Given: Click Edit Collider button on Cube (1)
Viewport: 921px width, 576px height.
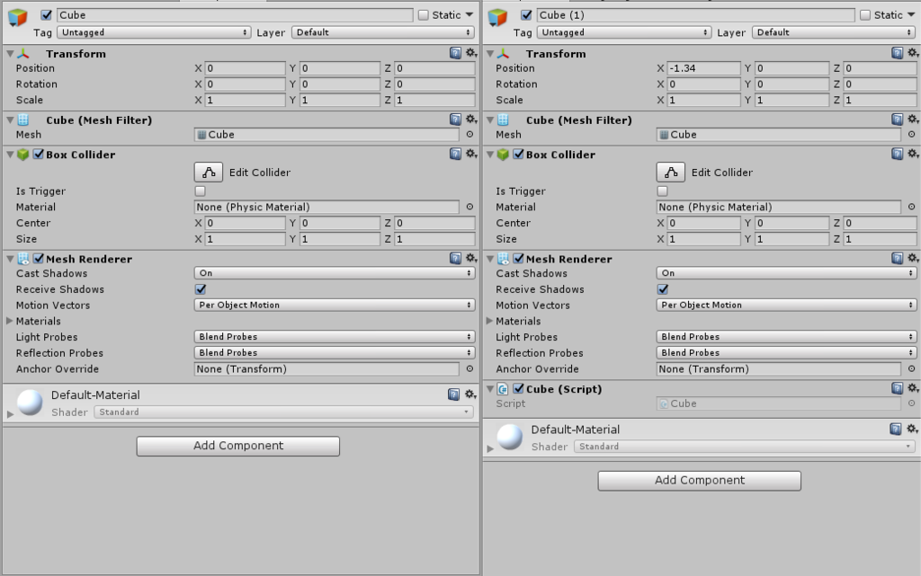Looking at the screenshot, I should coord(671,173).
